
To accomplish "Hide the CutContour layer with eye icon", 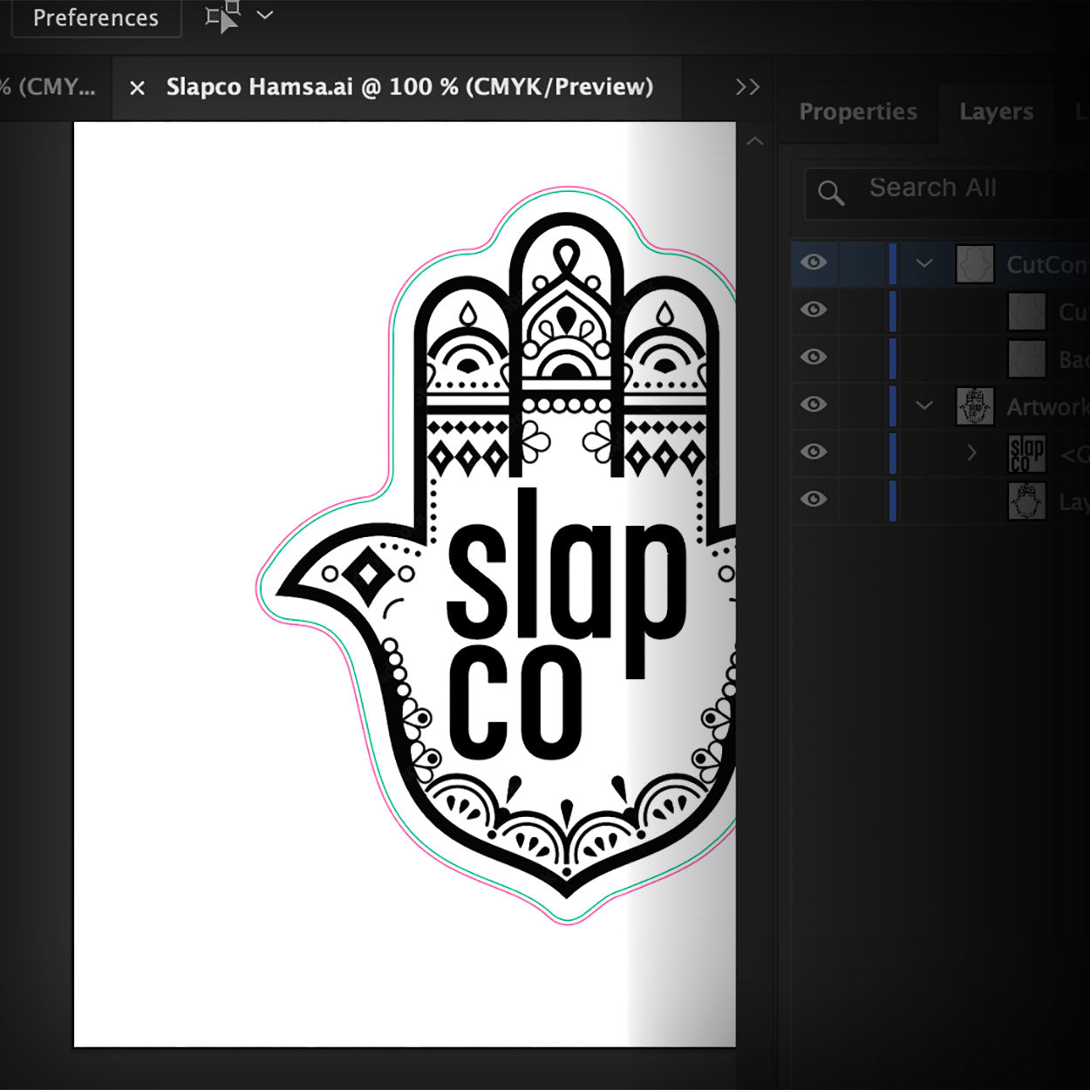I will (814, 262).
